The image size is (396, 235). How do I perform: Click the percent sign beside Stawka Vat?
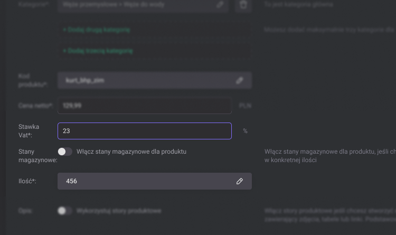click(x=245, y=131)
